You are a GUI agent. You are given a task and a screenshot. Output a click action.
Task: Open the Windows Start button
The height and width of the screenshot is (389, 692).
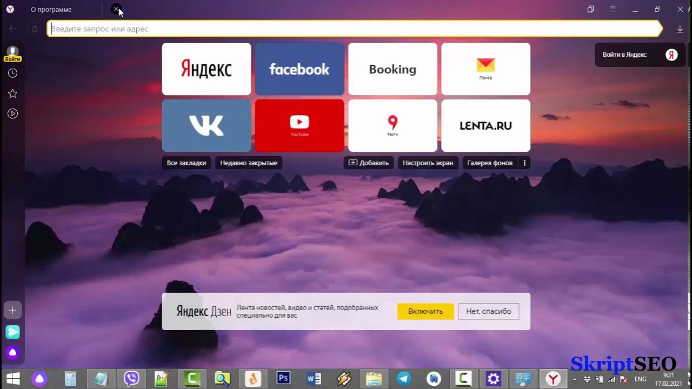click(x=12, y=379)
